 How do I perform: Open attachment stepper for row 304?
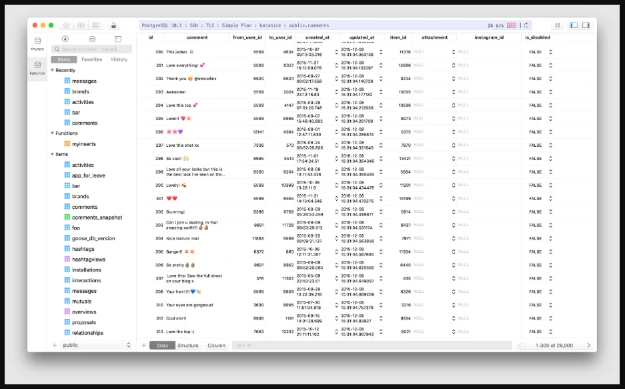[453, 238]
